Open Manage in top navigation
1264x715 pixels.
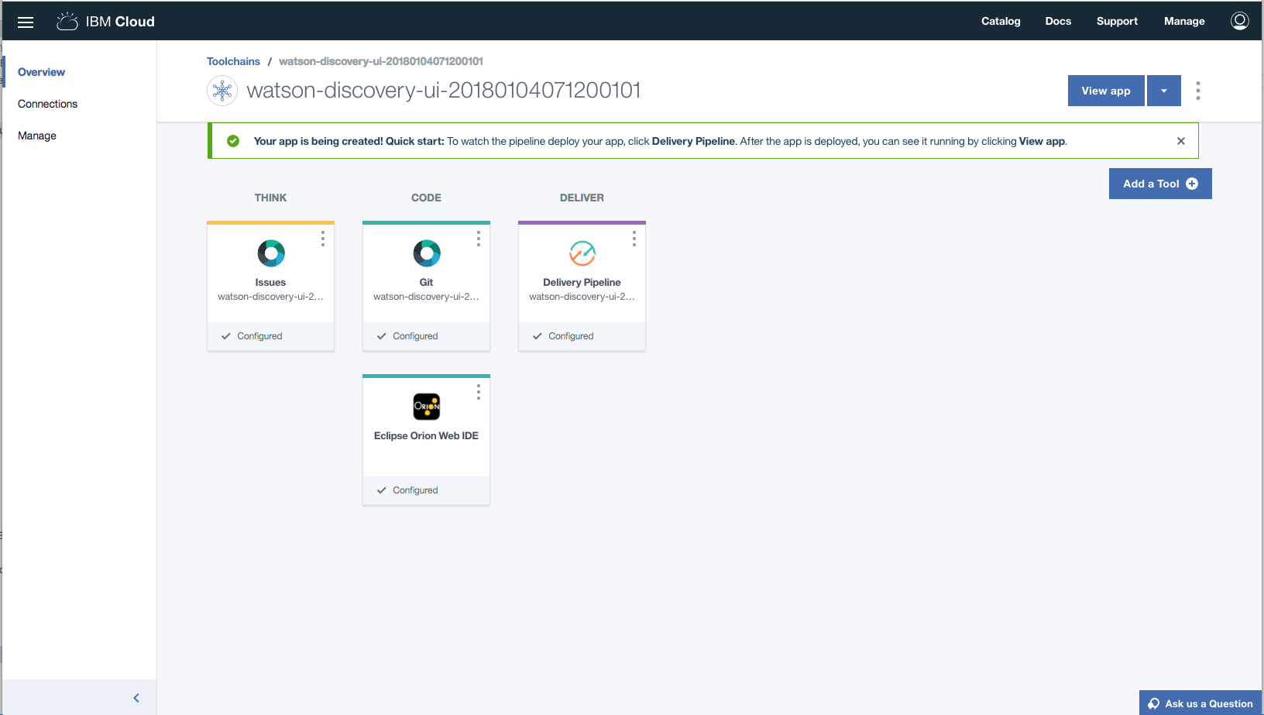pyautogui.click(x=1184, y=22)
